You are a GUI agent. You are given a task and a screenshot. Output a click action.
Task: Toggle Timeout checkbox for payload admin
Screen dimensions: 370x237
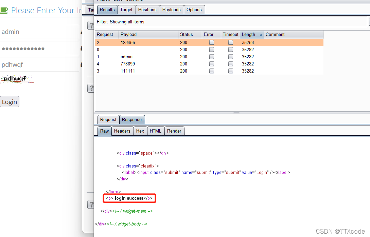pos(231,57)
